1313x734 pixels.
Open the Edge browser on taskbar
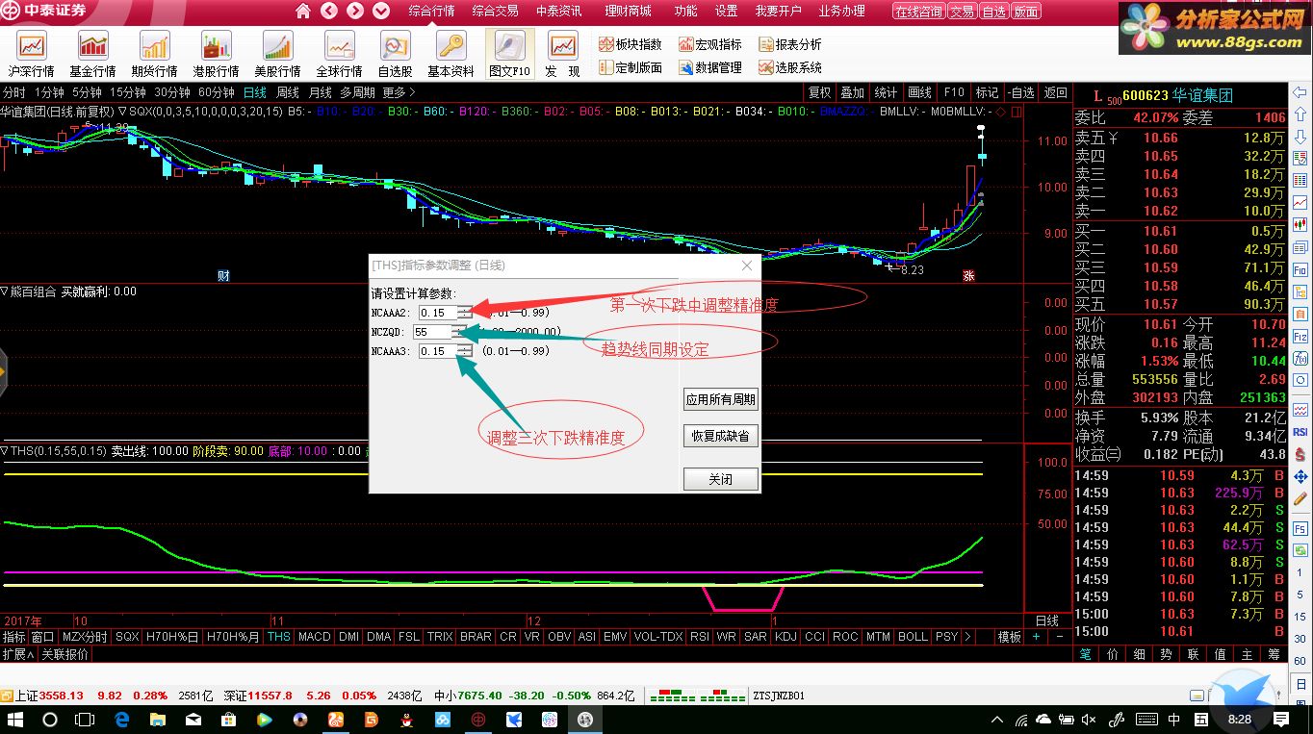122,720
